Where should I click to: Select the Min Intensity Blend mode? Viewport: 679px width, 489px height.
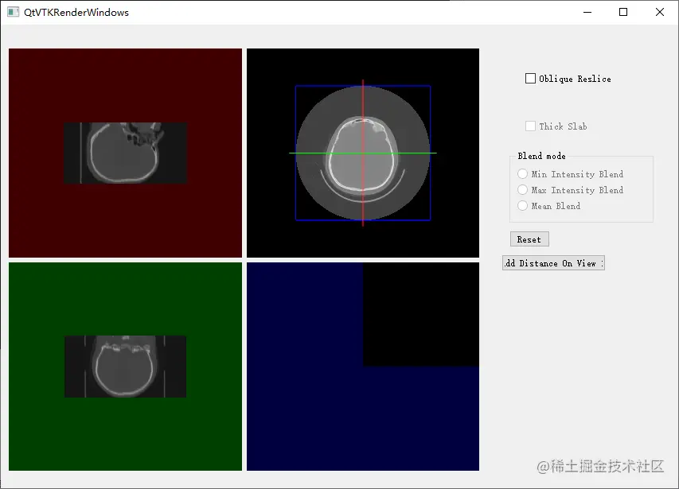tap(522, 174)
